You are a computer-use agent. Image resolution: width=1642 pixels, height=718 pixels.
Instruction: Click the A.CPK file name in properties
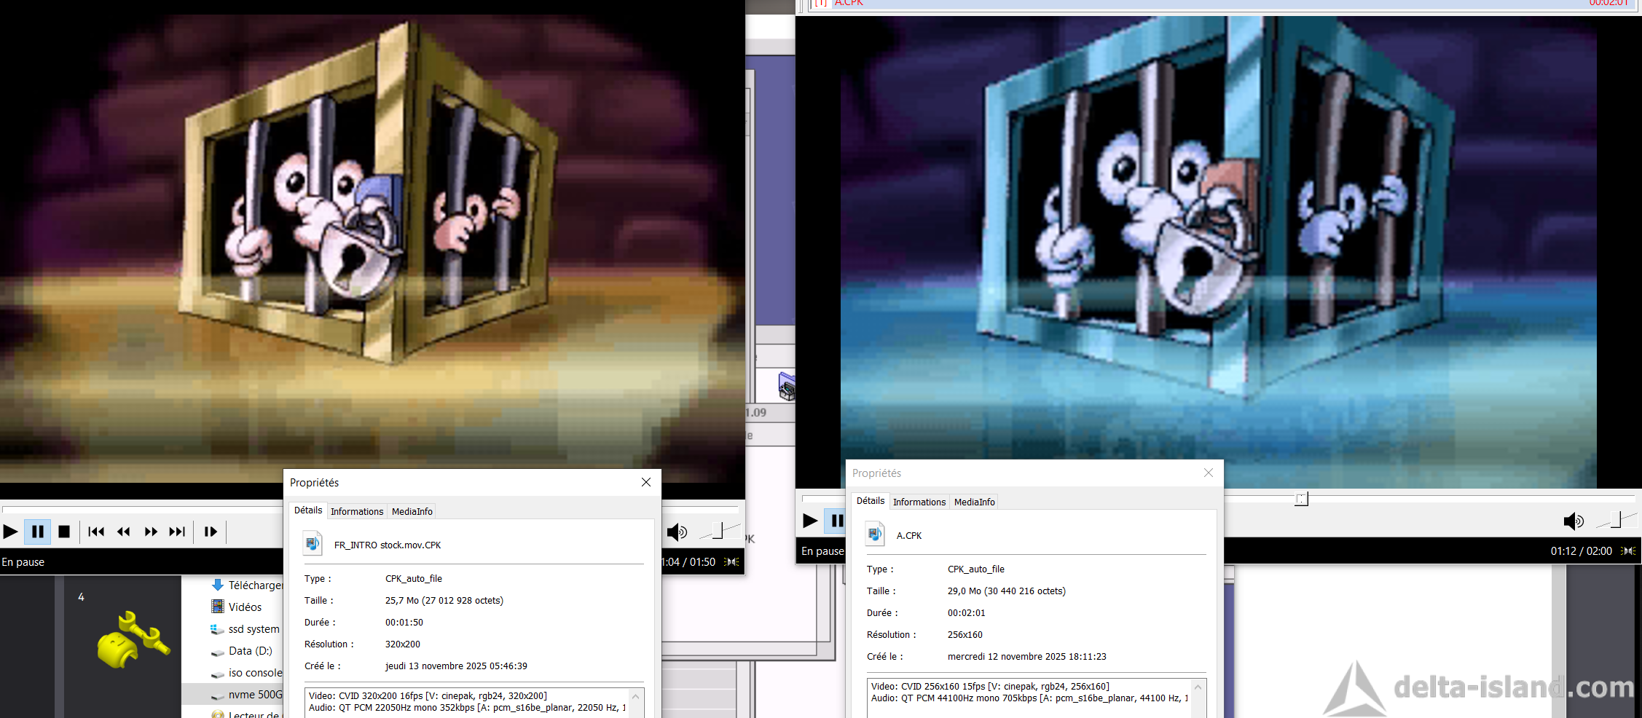(x=909, y=535)
